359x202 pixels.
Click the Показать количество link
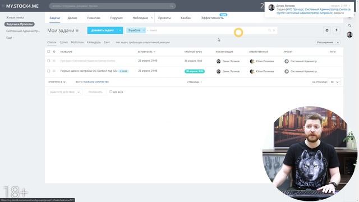click(x=96, y=82)
